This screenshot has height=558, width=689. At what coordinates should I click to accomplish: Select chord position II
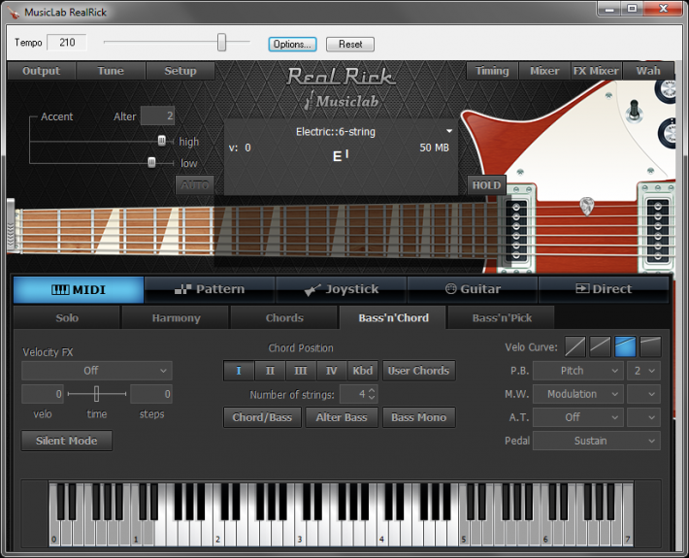tap(270, 371)
